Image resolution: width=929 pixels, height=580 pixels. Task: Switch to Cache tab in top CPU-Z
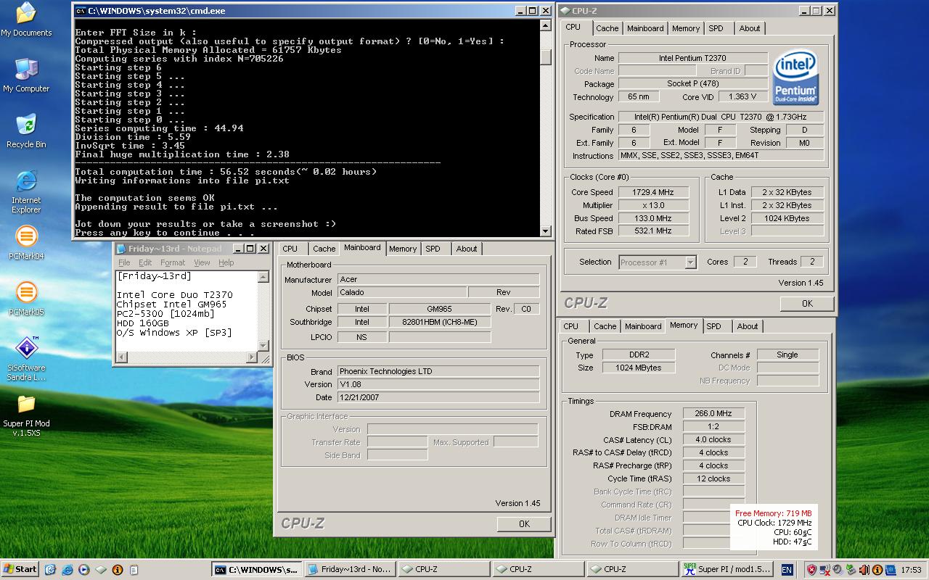click(x=607, y=28)
